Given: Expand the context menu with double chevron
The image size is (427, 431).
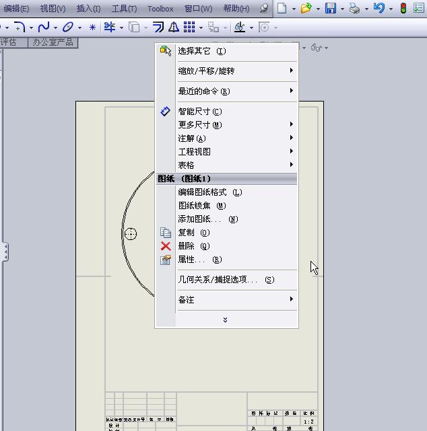Looking at the screenshot, I should (225, 319).
